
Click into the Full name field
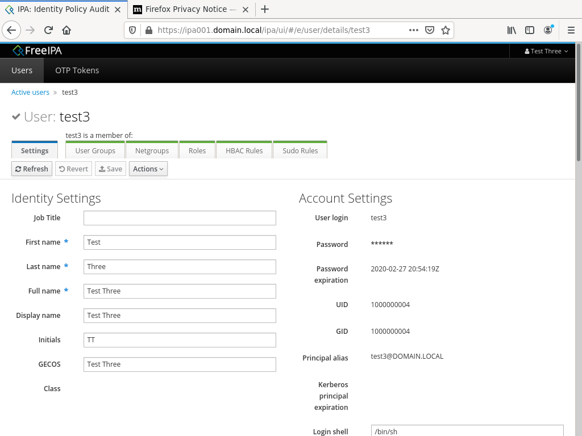pos(180,291)
